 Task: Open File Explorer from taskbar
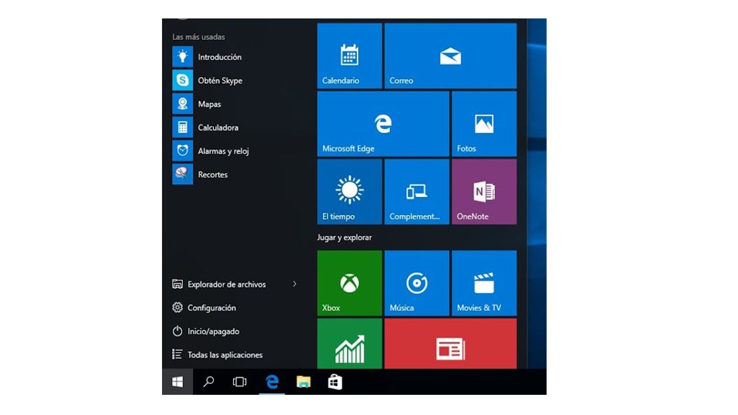click(x=303, y=382)
